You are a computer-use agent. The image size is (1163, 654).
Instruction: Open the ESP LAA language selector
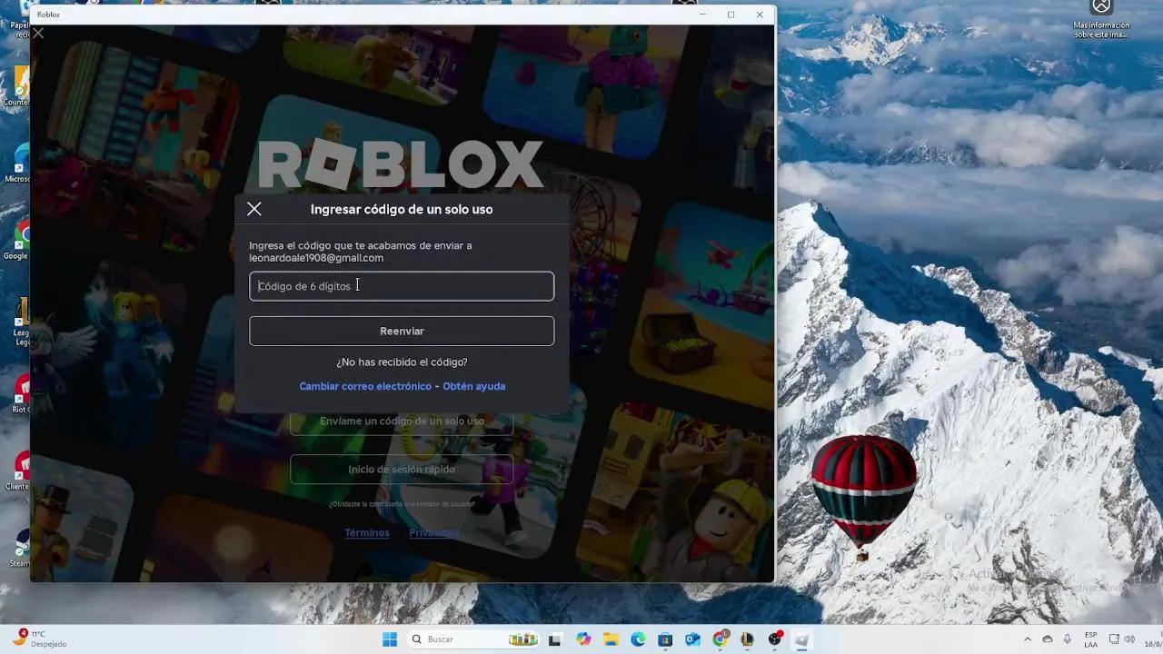tap(1090, 639)
